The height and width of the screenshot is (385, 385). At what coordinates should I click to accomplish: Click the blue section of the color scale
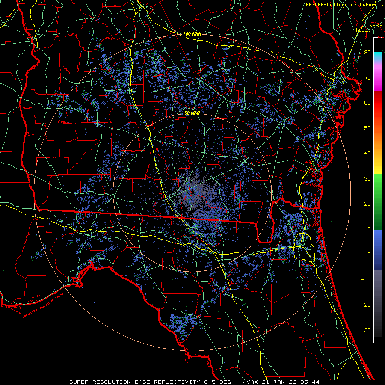click(x=378, y=250)
